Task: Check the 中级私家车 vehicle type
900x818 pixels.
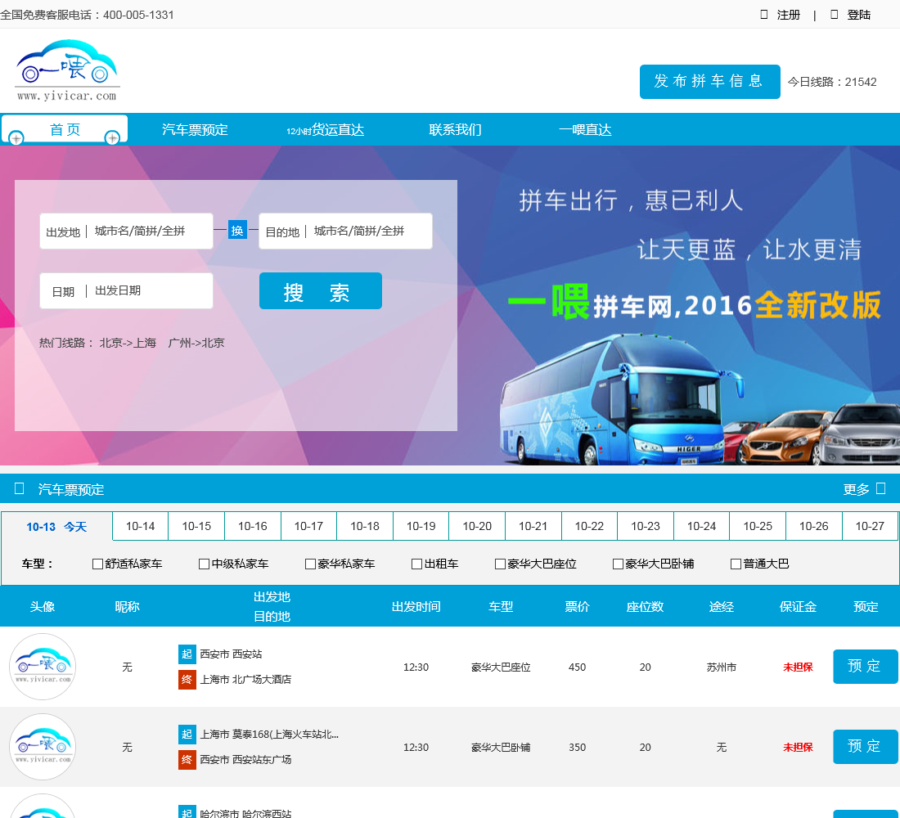Action: pos(204,564)
